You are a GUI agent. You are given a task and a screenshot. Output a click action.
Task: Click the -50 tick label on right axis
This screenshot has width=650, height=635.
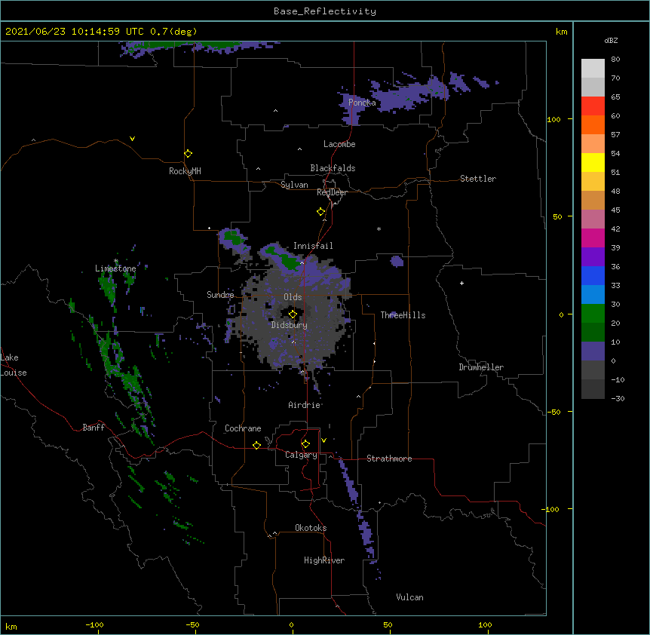click(x=553, y=412)
